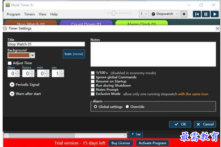Click the horizontal scrollbar thumb
The width and height of the screenshot is (221, 147).
(x=42, y=135)
